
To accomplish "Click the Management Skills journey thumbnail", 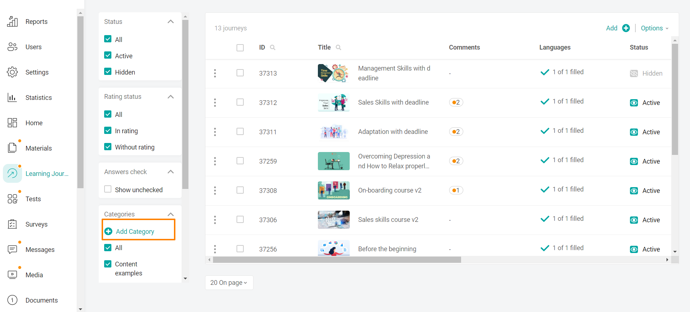I will pos(333,73).
